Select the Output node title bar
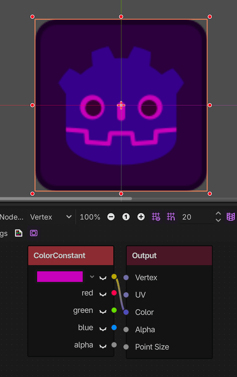The image size is (237, 377). coord(169,256)
